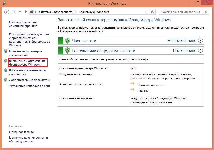Expand arrow after Система и безопасность
The image size is (214, 150).
[76, 12]
